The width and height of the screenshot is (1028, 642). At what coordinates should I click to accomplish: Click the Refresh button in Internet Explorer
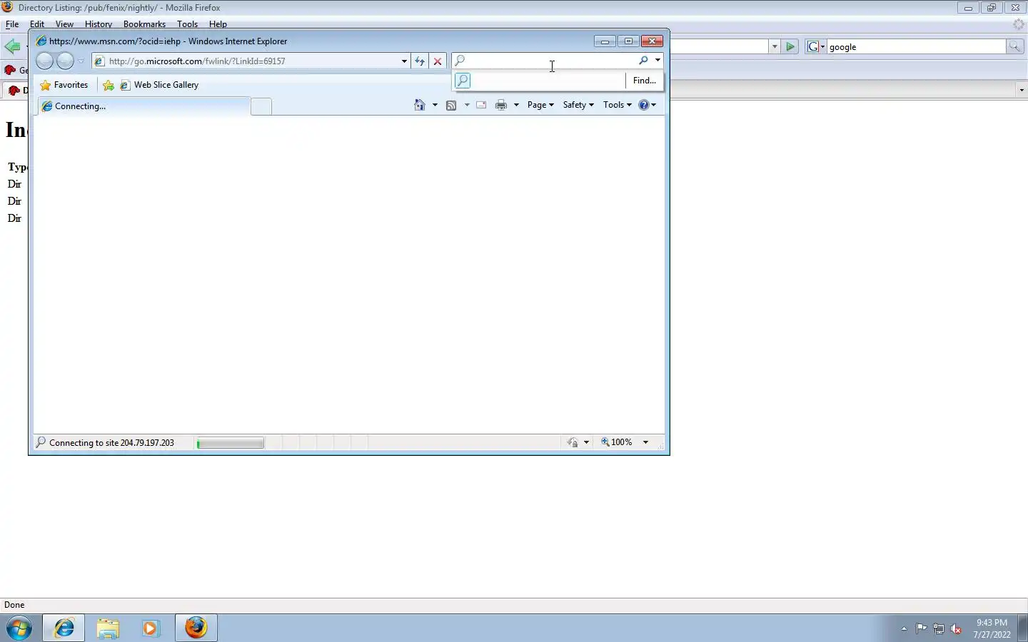point(420,61)
